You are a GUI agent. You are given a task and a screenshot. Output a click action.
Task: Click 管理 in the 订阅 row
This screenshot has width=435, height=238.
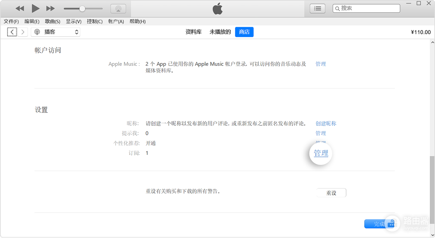[321, 153]
